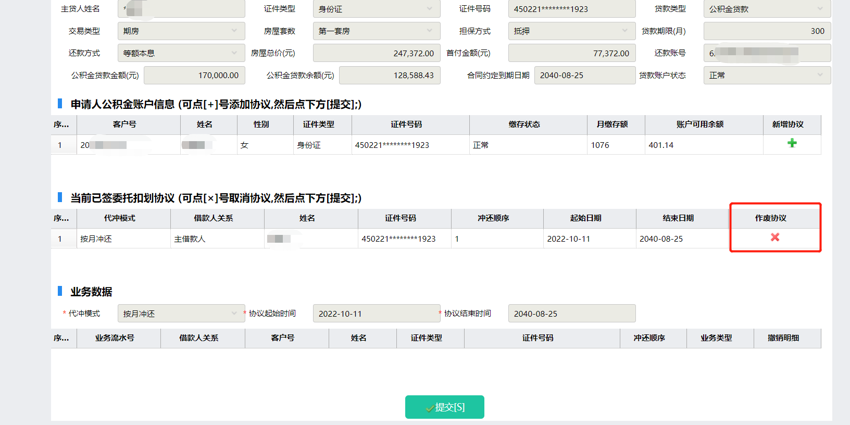
Task: Click the 协议起始时间 date field
Action: click(376, 314)
